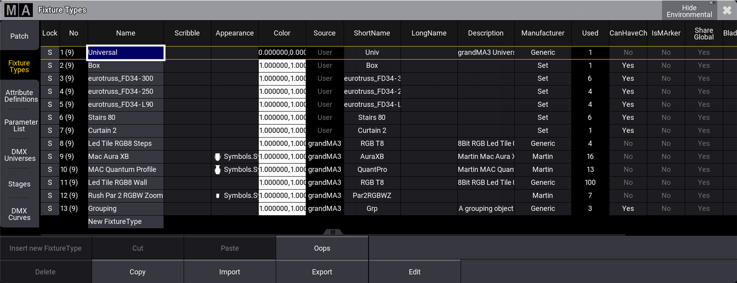The image size is (737, 283).
Task: Select the Rush Par 2 RGBW Zoom appearance symbol
Action: click(217, 196)
